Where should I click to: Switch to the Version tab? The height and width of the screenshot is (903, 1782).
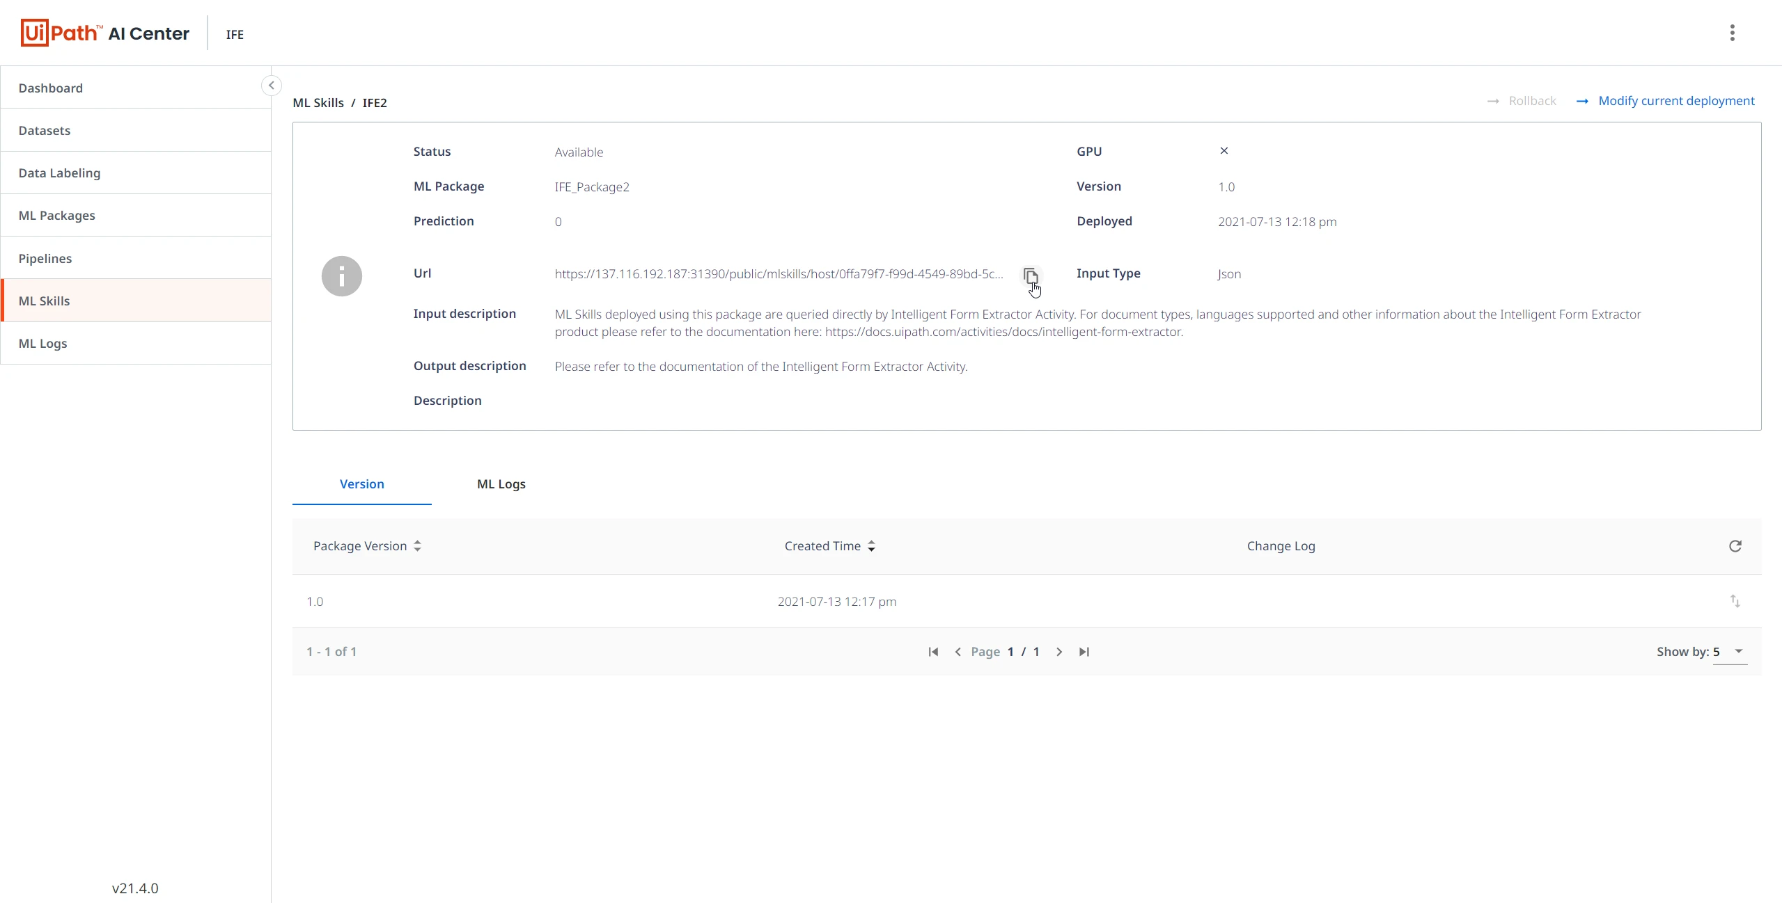(362, 484)
